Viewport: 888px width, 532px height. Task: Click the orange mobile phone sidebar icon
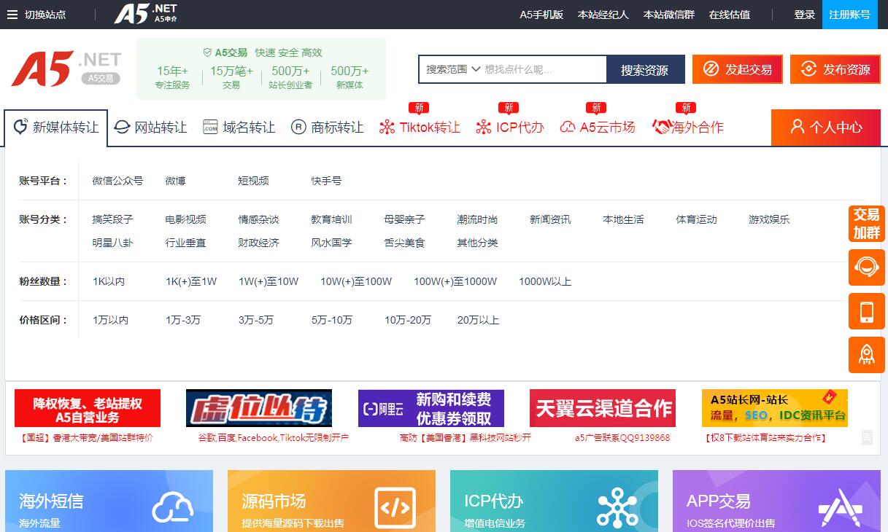tap(866, 311)
